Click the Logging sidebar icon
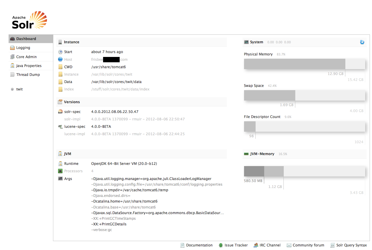Screen dimensions: 372x250 point(12,48)
